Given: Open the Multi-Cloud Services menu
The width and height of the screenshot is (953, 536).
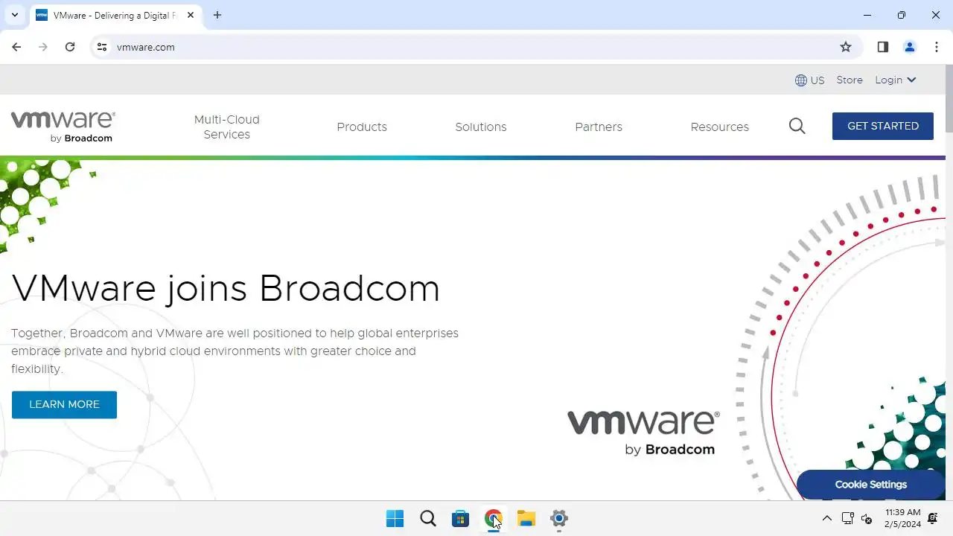Looking at the screenshot, I should pyautogui.click(x=227, y=127).
